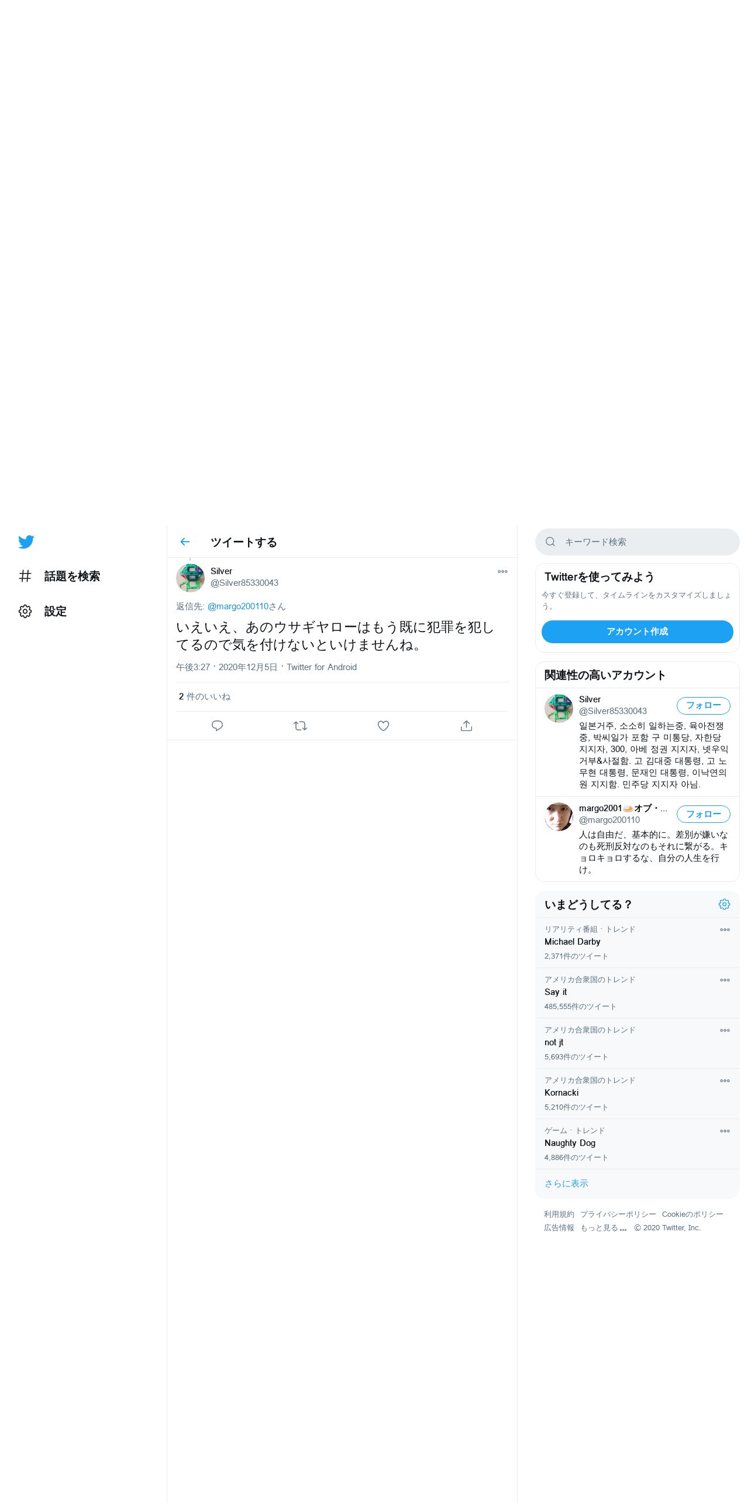Reply to Silver's tweet
The height and width of the screenshot is (1503, 751).
217,726
